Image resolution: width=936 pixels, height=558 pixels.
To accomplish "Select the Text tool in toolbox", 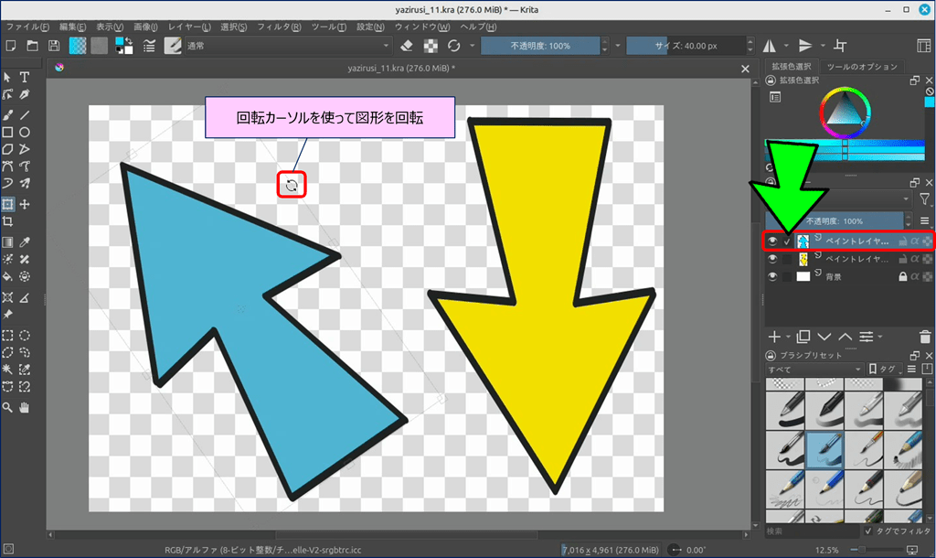I will (x=25, y=78).
